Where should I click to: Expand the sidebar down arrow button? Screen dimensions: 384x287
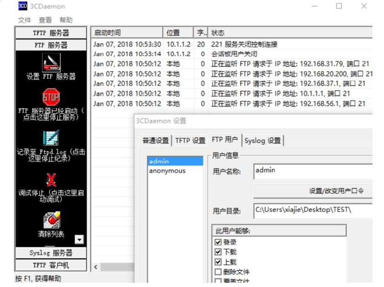pos(79,239)
